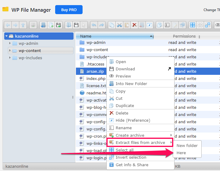Click the Empty folder toolbar icon
The height and width of the screenshot is (171, 220).
142,25
